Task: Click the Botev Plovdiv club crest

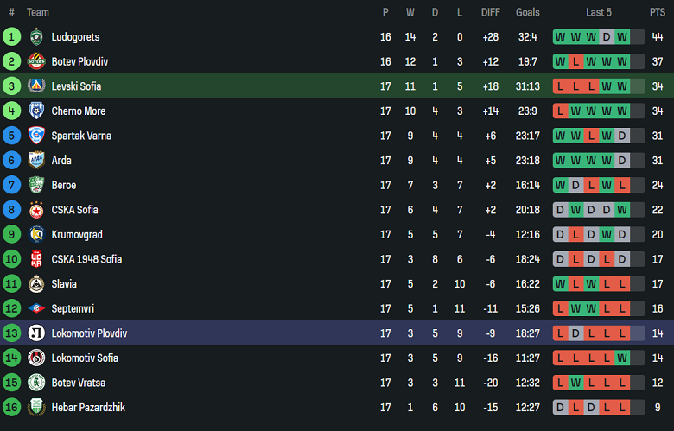Action: click(36, 61)
